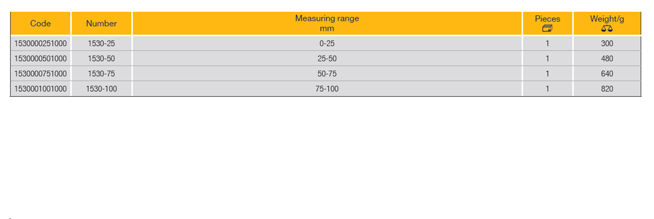Click the Code column header
The height and width of the screenshot is (219, 654).
tap(41, 24)
